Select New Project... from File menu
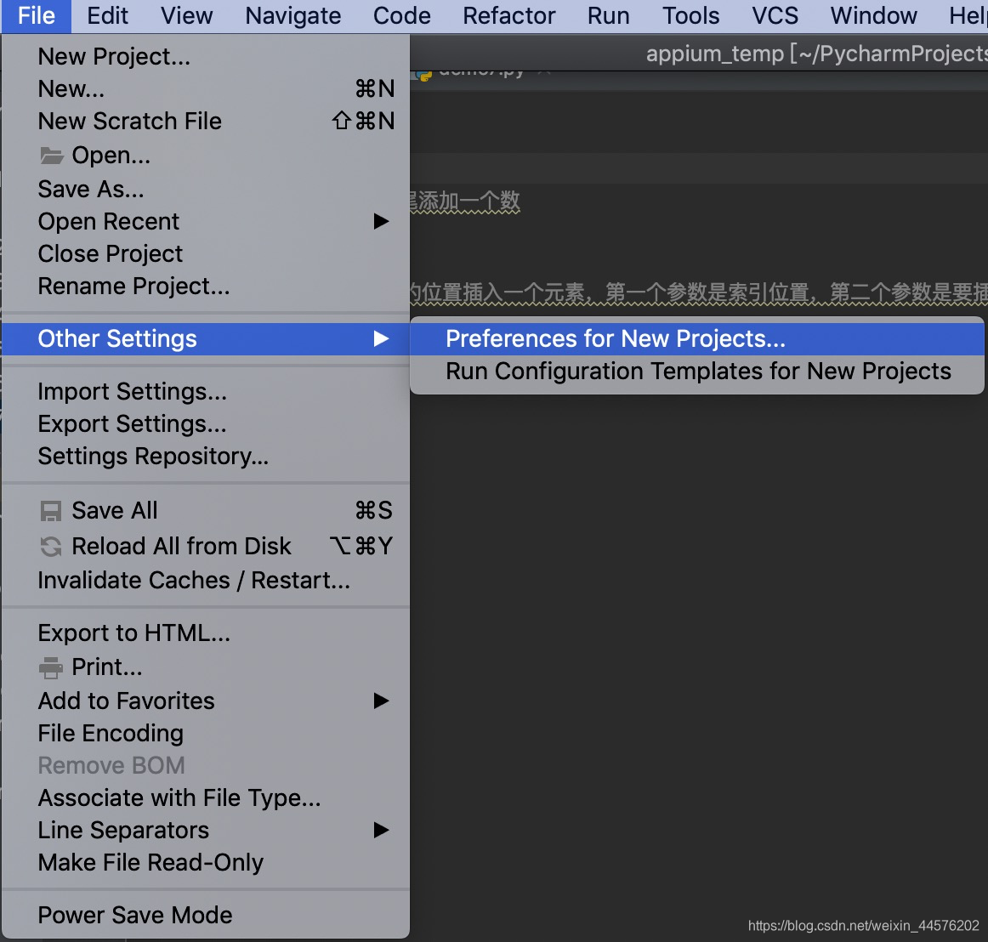The image size is (988, 942). [206, 57]
